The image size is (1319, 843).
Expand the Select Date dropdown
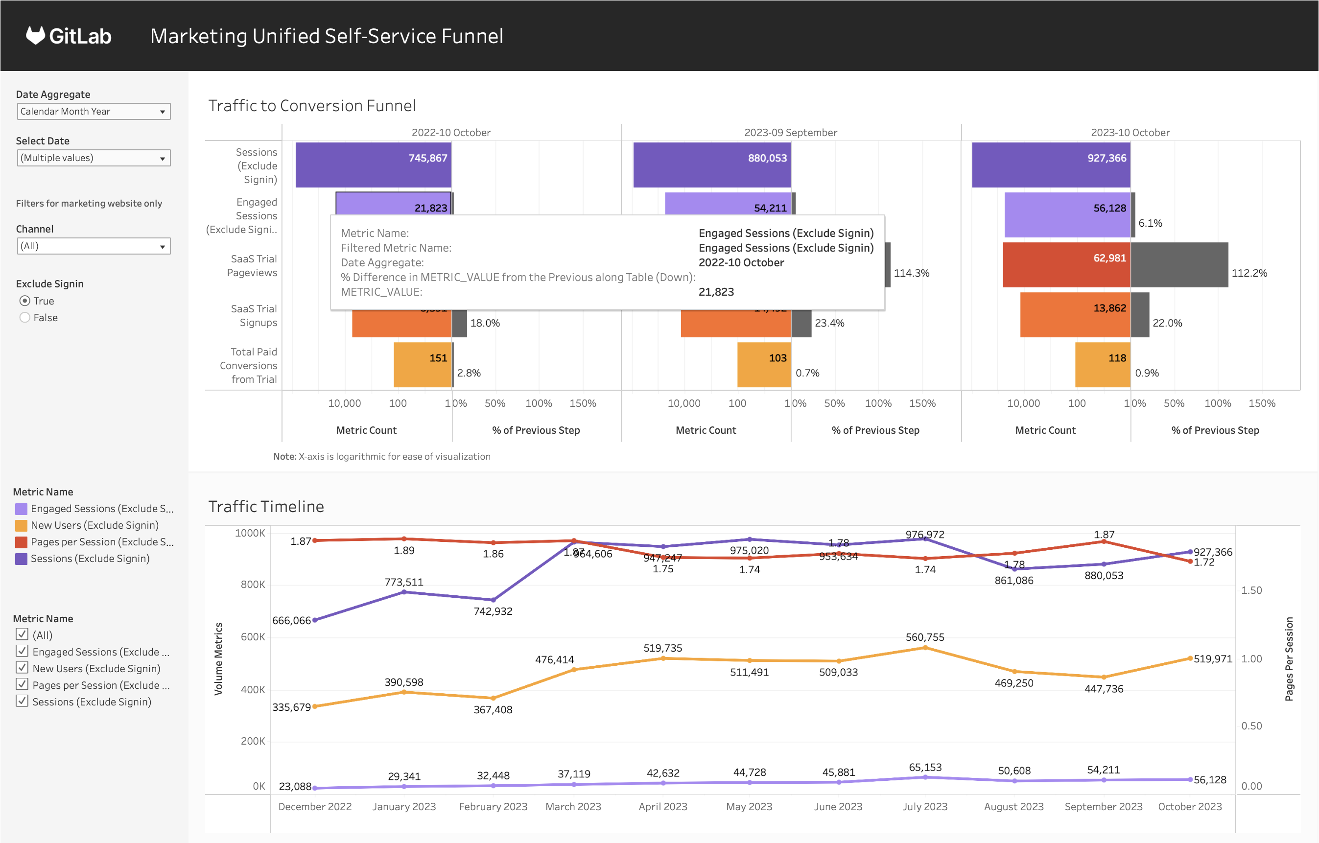94,158
